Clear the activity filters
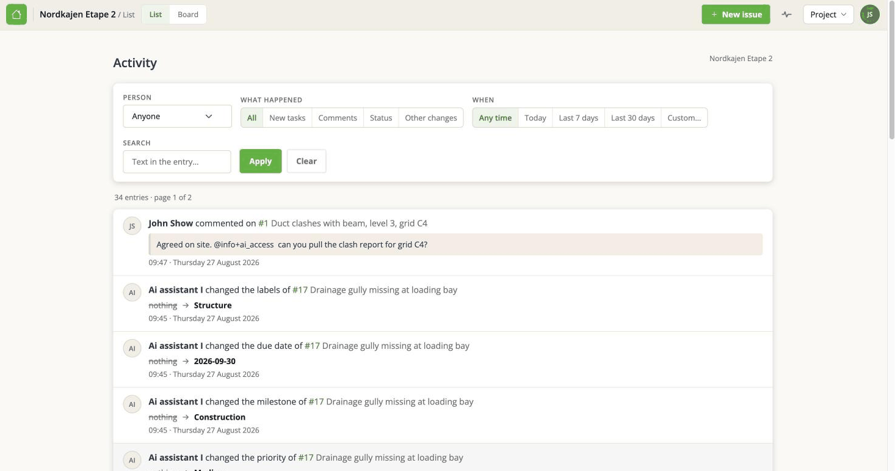895x471 pixels. pyautogui.click(x=306, y=161)
